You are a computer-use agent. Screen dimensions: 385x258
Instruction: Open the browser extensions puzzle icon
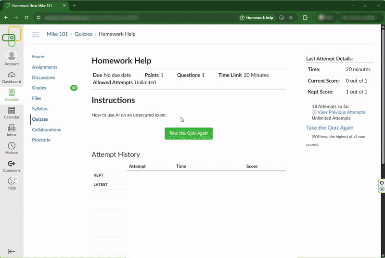pyautogui.click(x=305, y=17)
